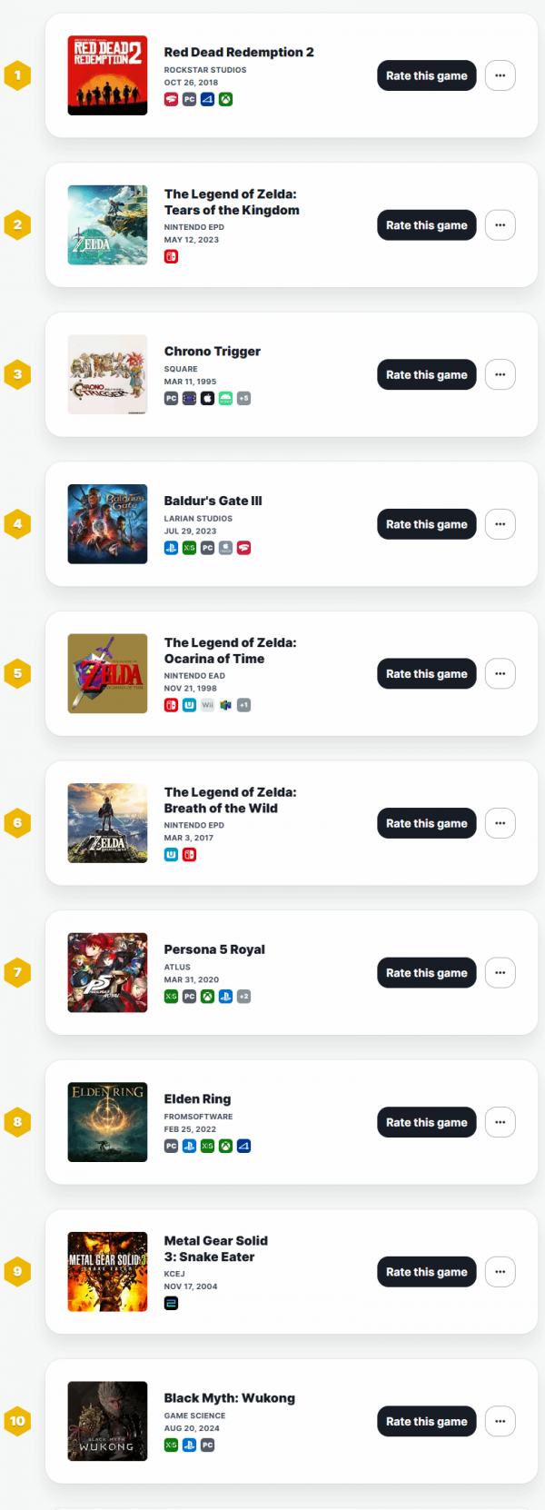
Task: Click the Stadia platform icon for Red Dead Redemption 2
Action: 171,100
